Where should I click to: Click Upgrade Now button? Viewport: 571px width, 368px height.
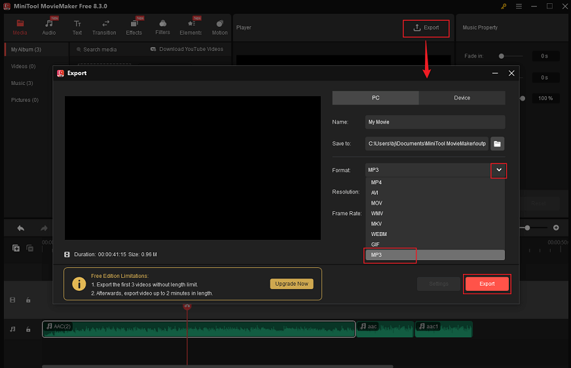coord(291,284)
